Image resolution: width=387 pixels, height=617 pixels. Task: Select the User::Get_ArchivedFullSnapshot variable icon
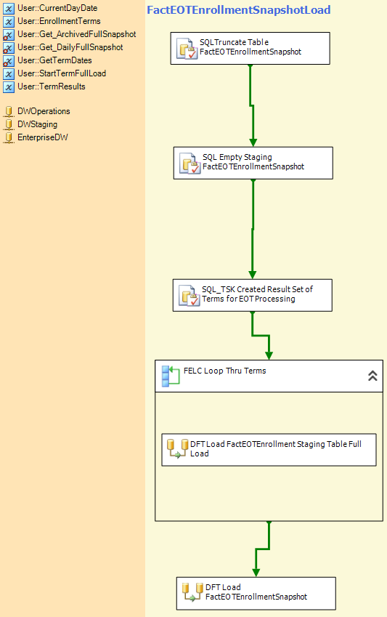(x=9, y=35)
